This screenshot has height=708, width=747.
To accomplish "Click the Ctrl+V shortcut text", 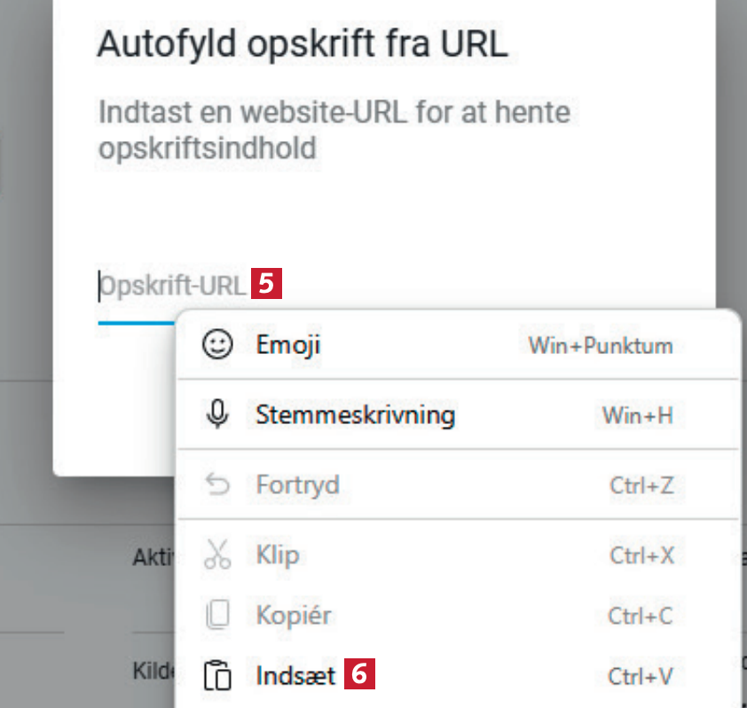I will pyautogui.click(x=641, y=676).
